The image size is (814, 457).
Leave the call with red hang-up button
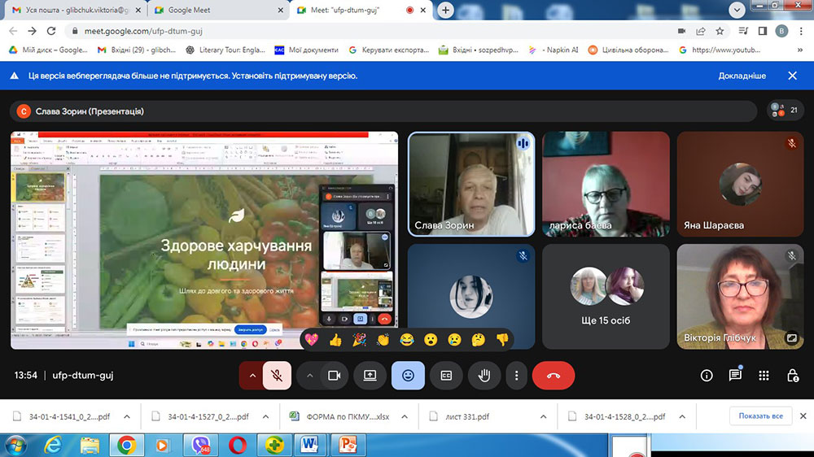click(x=554, y=376)
